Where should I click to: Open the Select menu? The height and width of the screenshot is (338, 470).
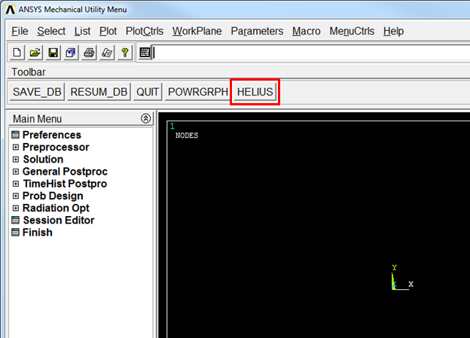click(51, 31)
